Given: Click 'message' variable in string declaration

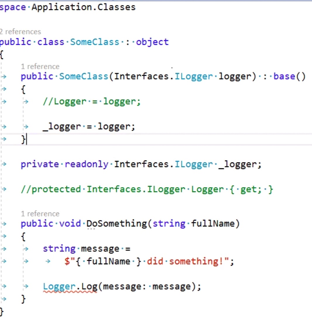Looking at the screenshot, I should coord(100,249).
